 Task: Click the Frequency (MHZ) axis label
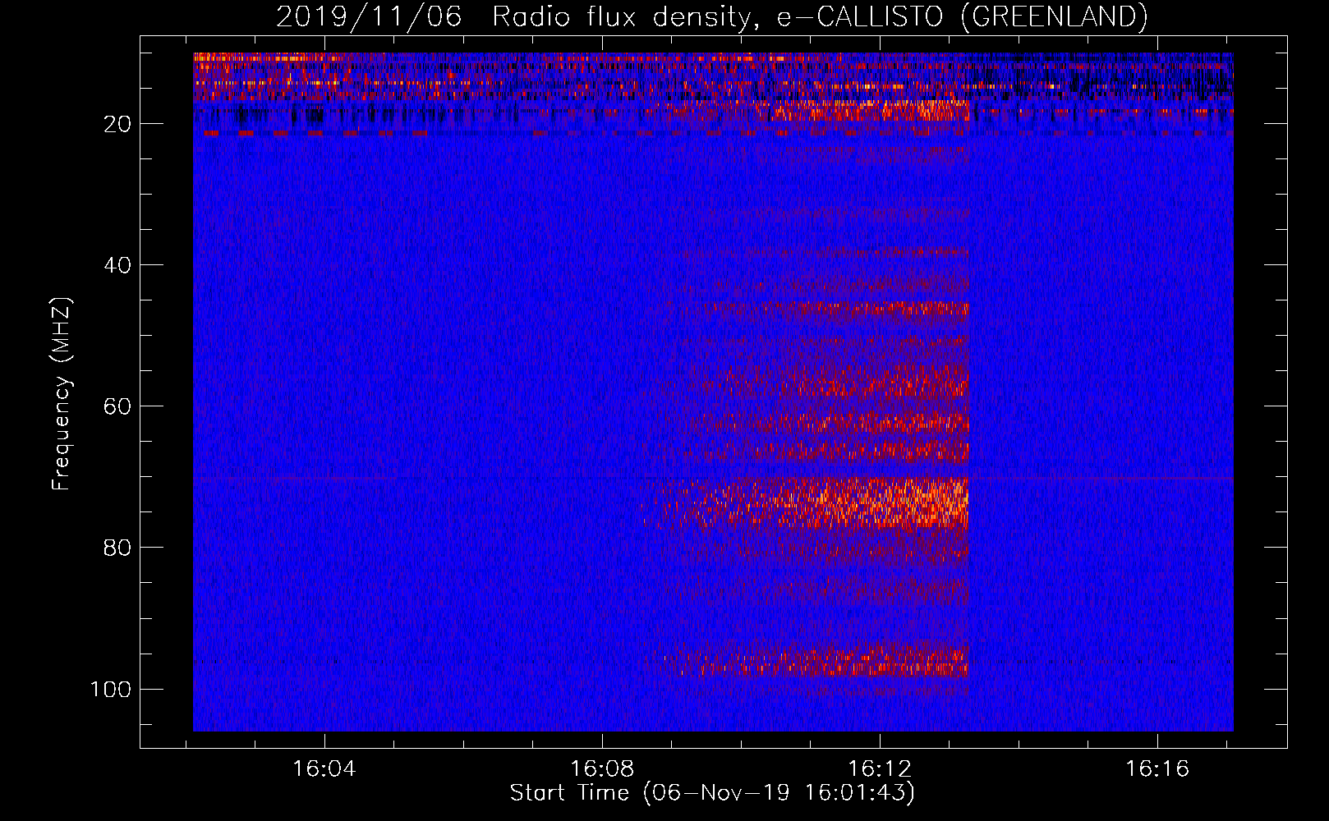62,393
